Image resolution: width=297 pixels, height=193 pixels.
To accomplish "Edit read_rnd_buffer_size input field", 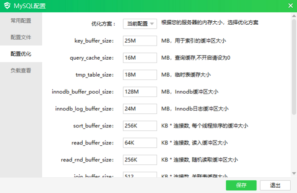I will (140, 160).
